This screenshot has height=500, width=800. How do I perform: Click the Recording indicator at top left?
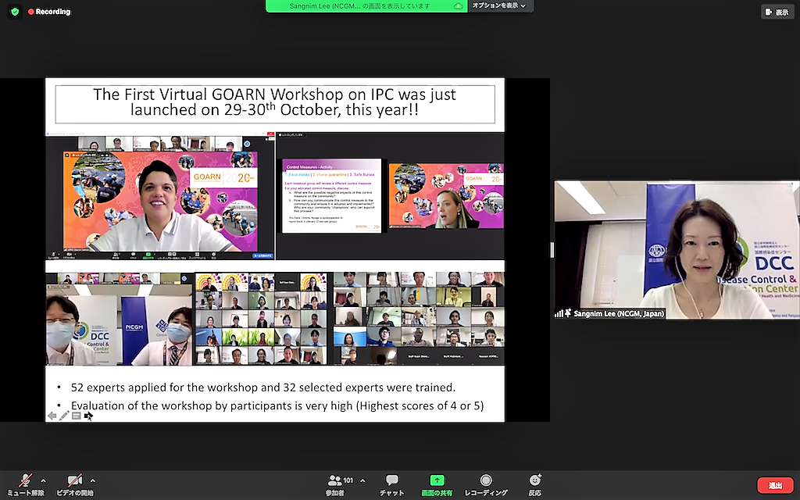[x=48, y=12]
